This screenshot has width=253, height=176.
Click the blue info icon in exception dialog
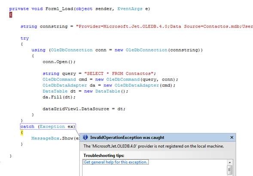85,137
